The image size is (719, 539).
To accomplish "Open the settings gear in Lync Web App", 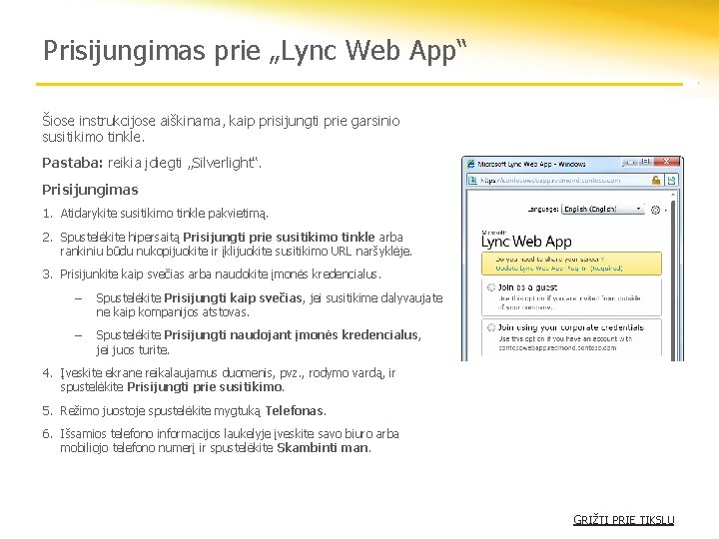I will point(656,210).
